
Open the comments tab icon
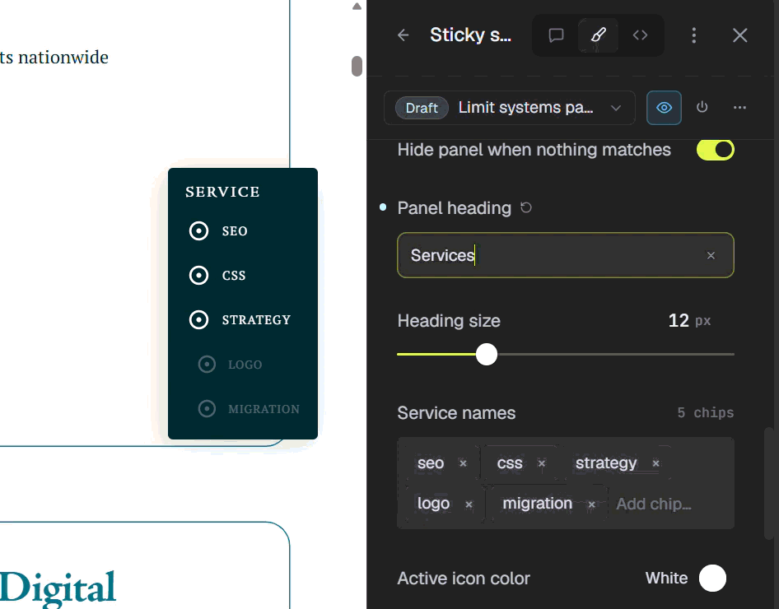coord(556,35)
